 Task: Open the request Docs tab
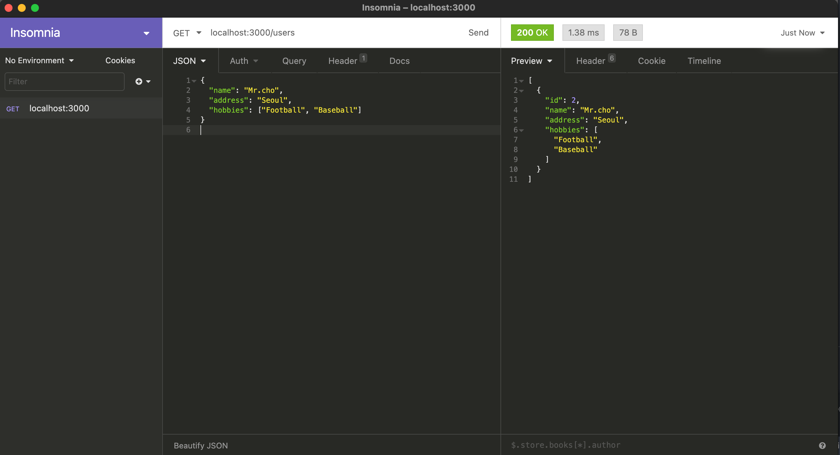[399, 61]
